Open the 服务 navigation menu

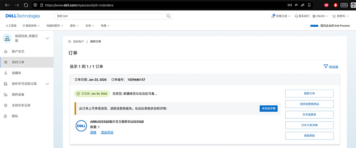[x=74, y=26]
